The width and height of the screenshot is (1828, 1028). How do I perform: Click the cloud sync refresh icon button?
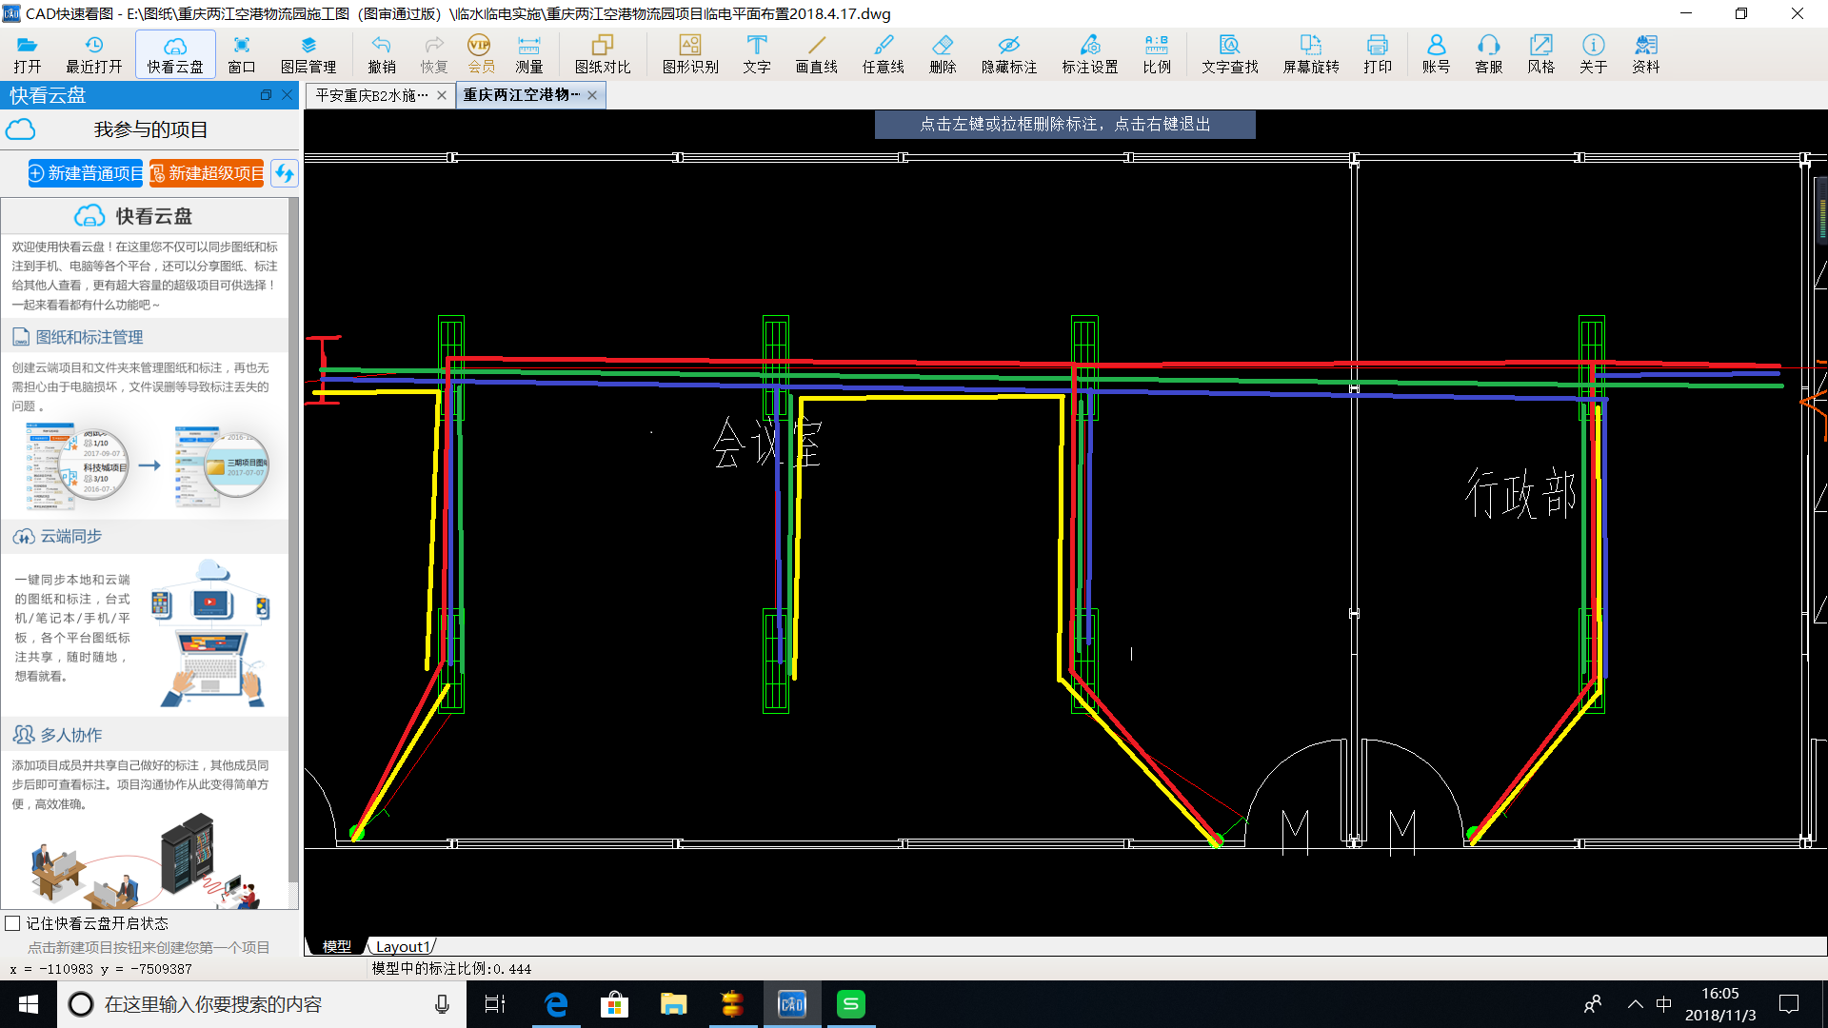pyautogui.click(x=284, y=173)
